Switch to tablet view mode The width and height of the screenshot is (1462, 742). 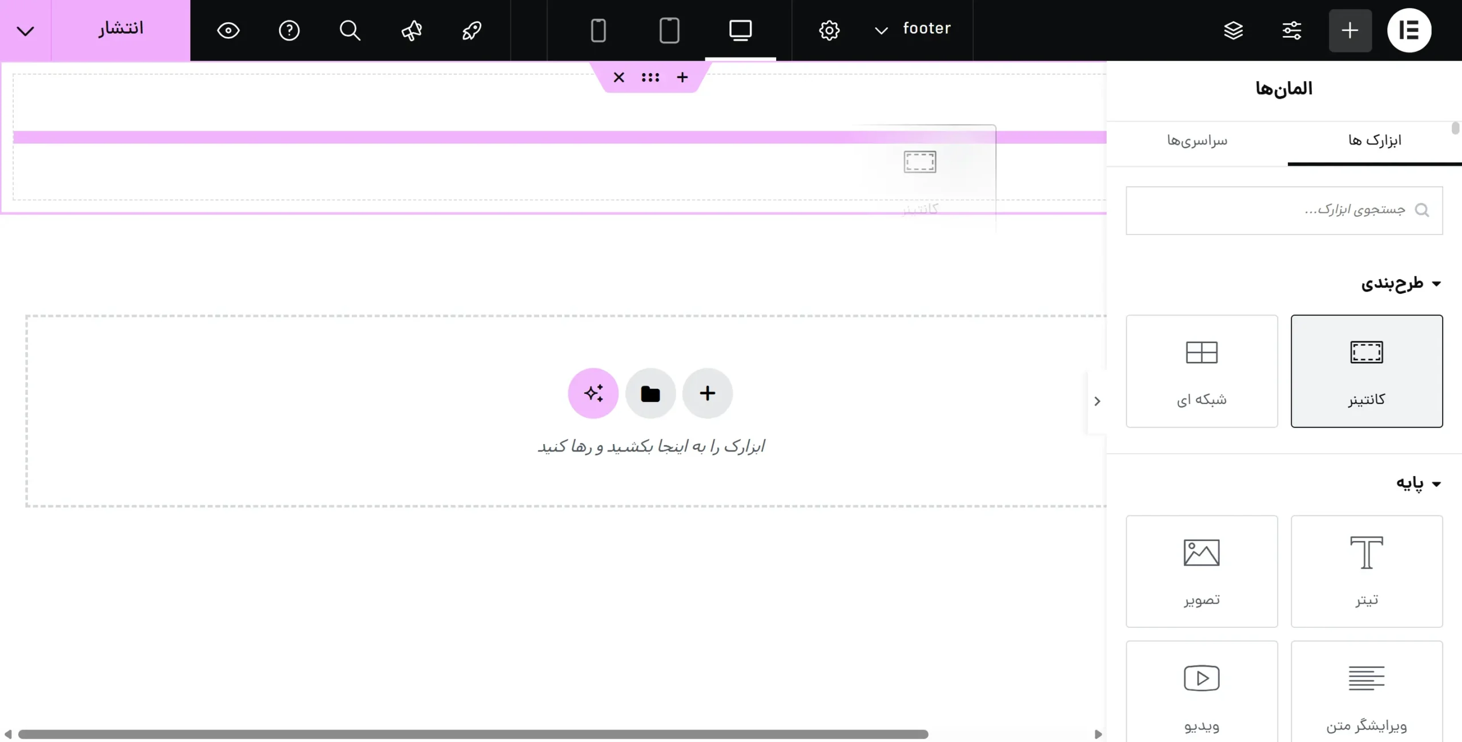click(669, 30)
